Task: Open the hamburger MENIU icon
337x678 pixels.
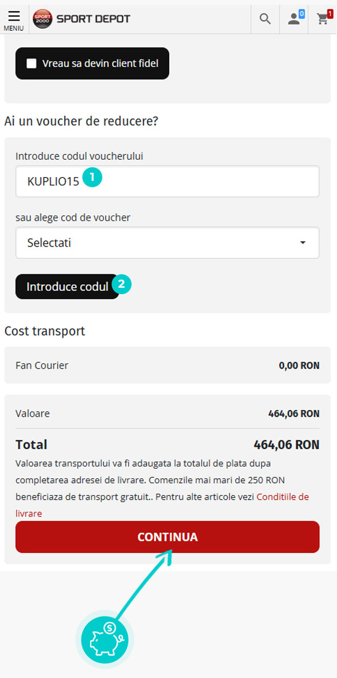Action: (14, 16)
